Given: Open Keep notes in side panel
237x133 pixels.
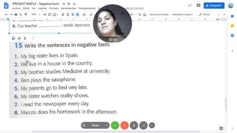Looking at the screenshot, I should (x=232, y=26).
